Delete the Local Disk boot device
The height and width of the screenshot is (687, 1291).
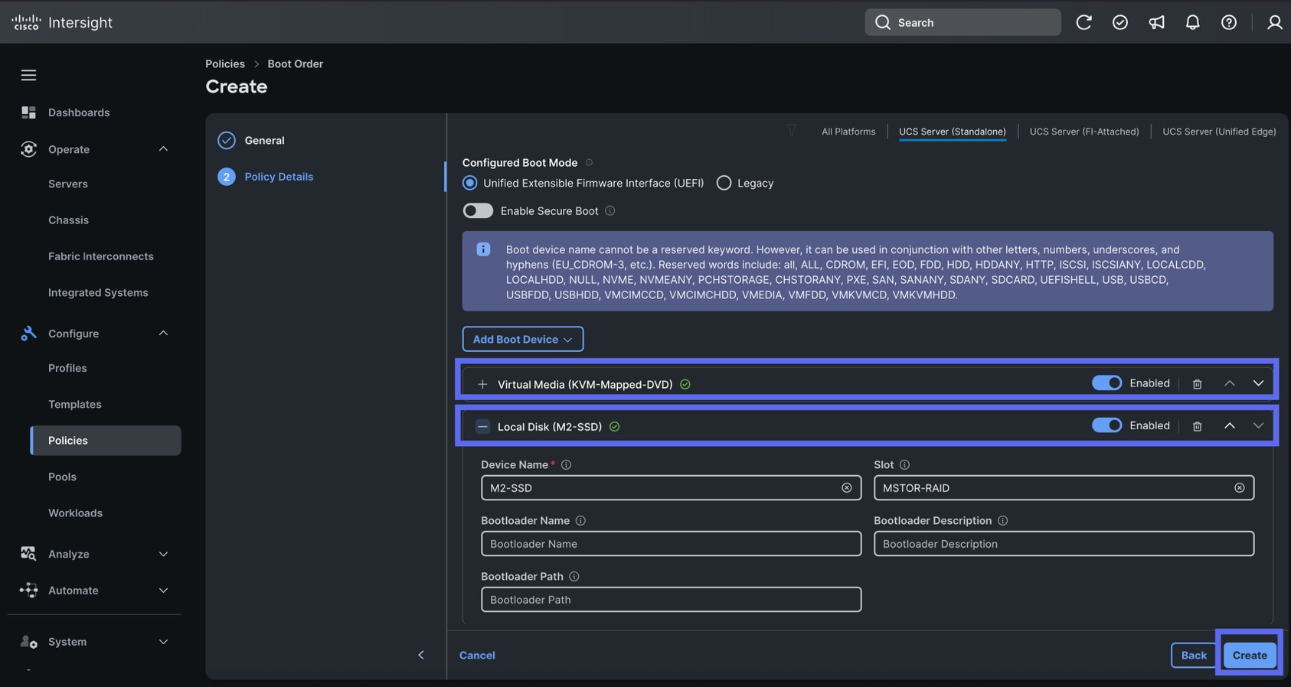tap(1198, 426)
